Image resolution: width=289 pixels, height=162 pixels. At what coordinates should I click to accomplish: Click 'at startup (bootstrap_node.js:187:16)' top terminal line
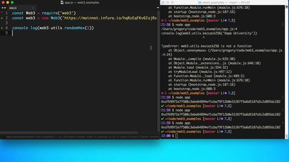pyautogui.click(x=202, y=12)
